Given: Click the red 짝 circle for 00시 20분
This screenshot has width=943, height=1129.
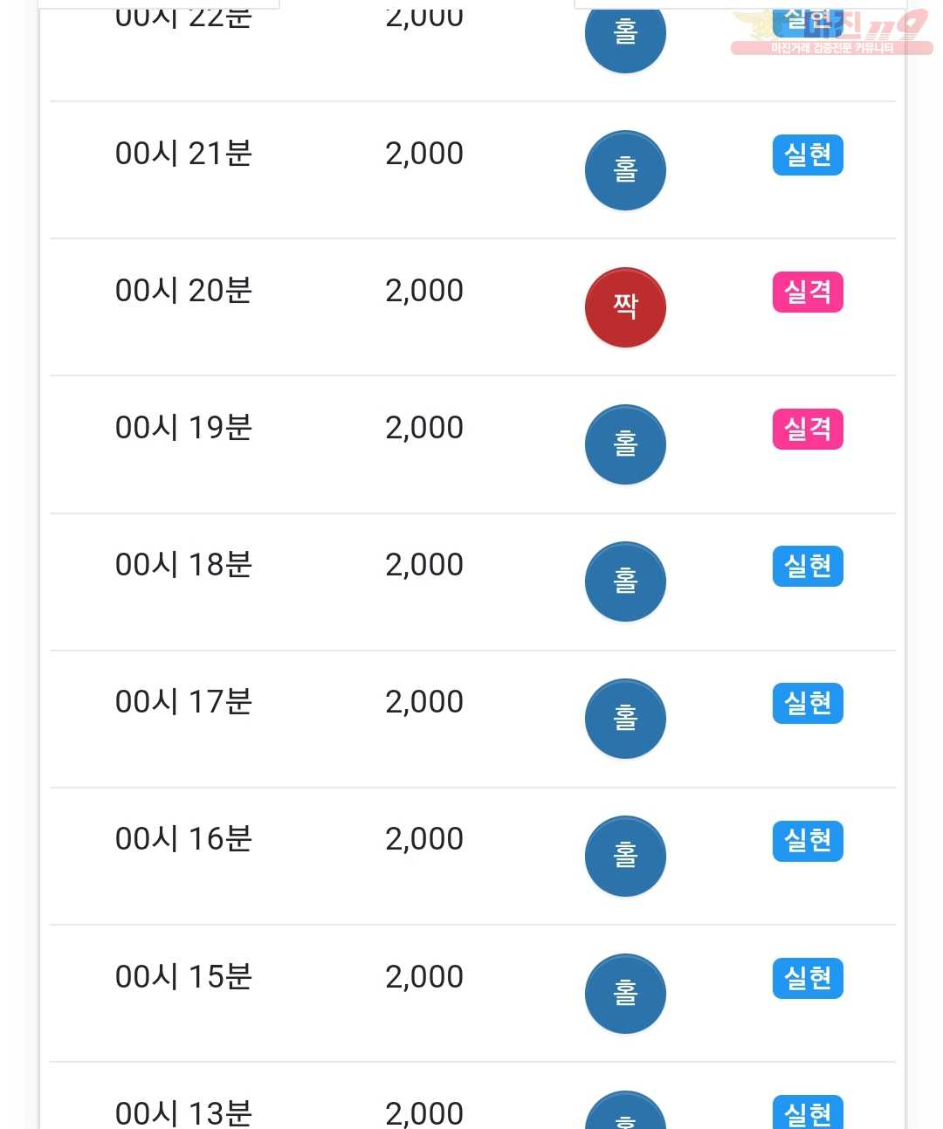Looking at the screenshot, I should 625,307.
